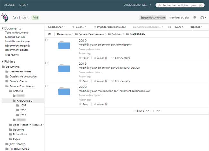The height and width of the screenshot is (151, 209).
Task: Collapse the Documents section triangle
Action: point(2,28)
